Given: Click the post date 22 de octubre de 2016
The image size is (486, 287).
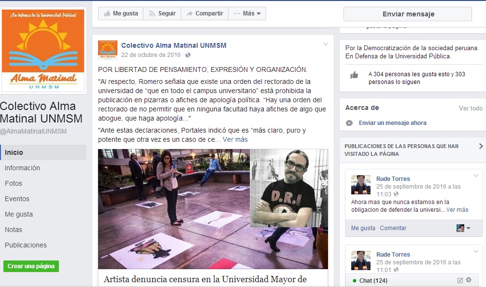Looking at the screenshot, I should coord(151,55).
